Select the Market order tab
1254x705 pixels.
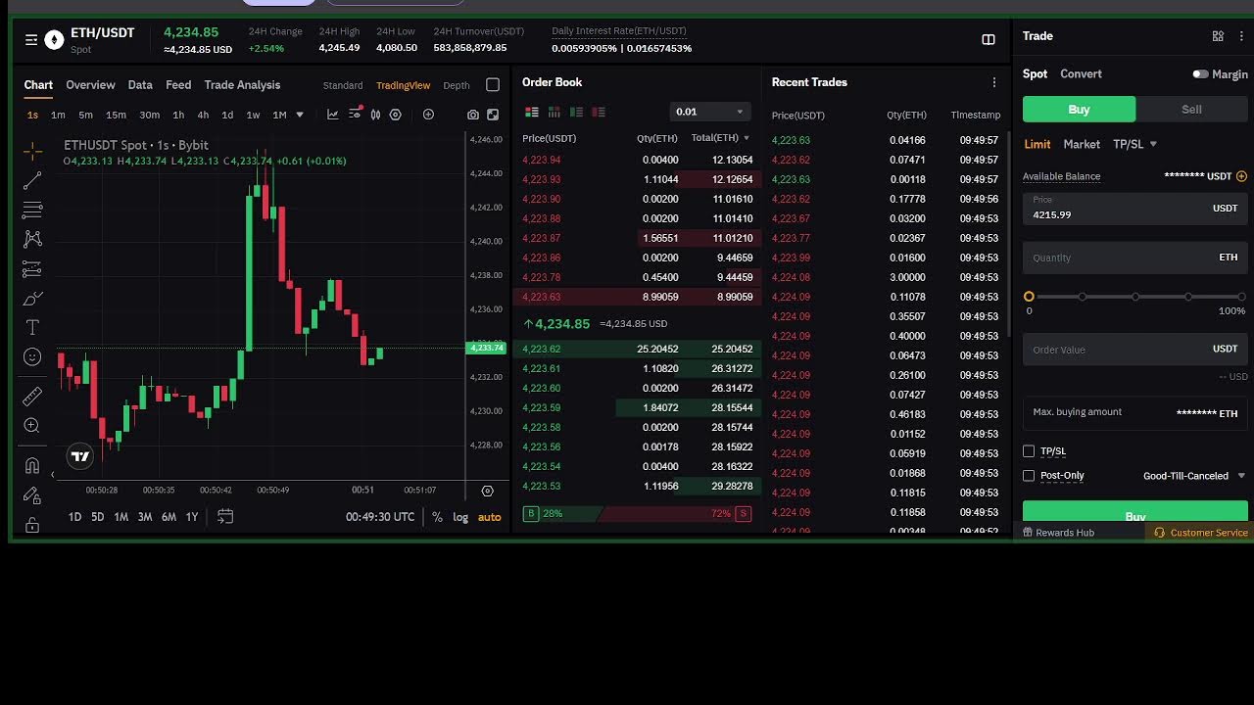point(1082,144)
